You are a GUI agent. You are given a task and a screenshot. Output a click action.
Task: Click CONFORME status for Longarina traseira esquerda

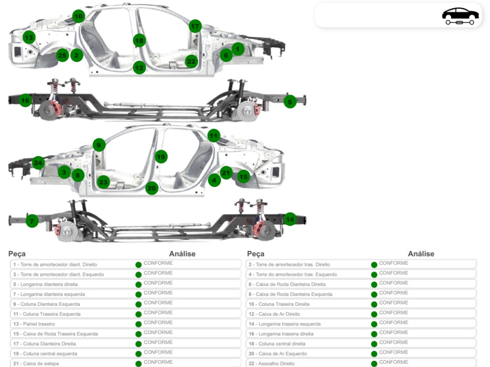394,323
